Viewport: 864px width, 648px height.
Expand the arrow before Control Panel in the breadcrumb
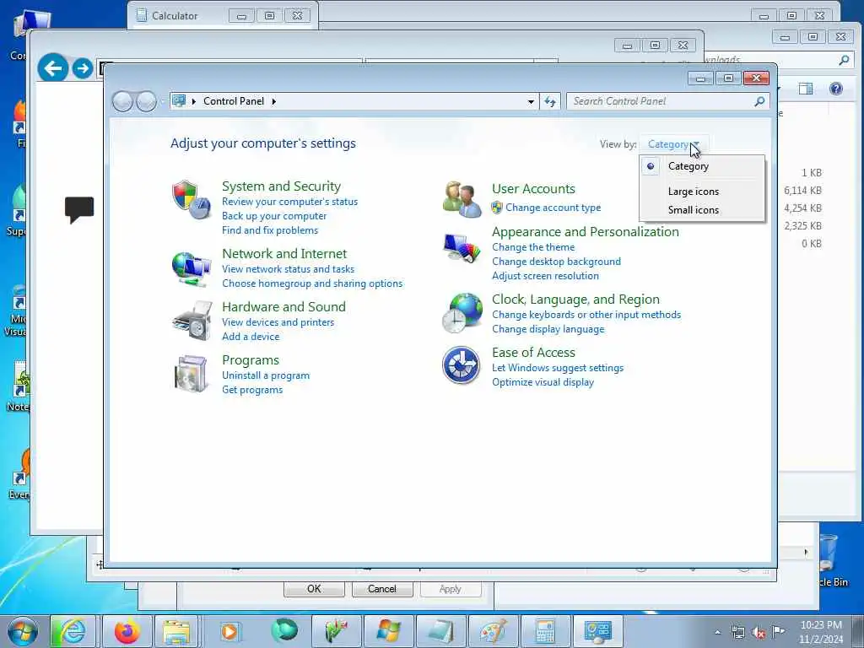pos(194,101)
